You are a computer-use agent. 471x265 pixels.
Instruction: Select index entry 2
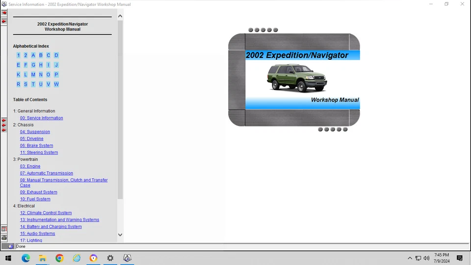26,55
